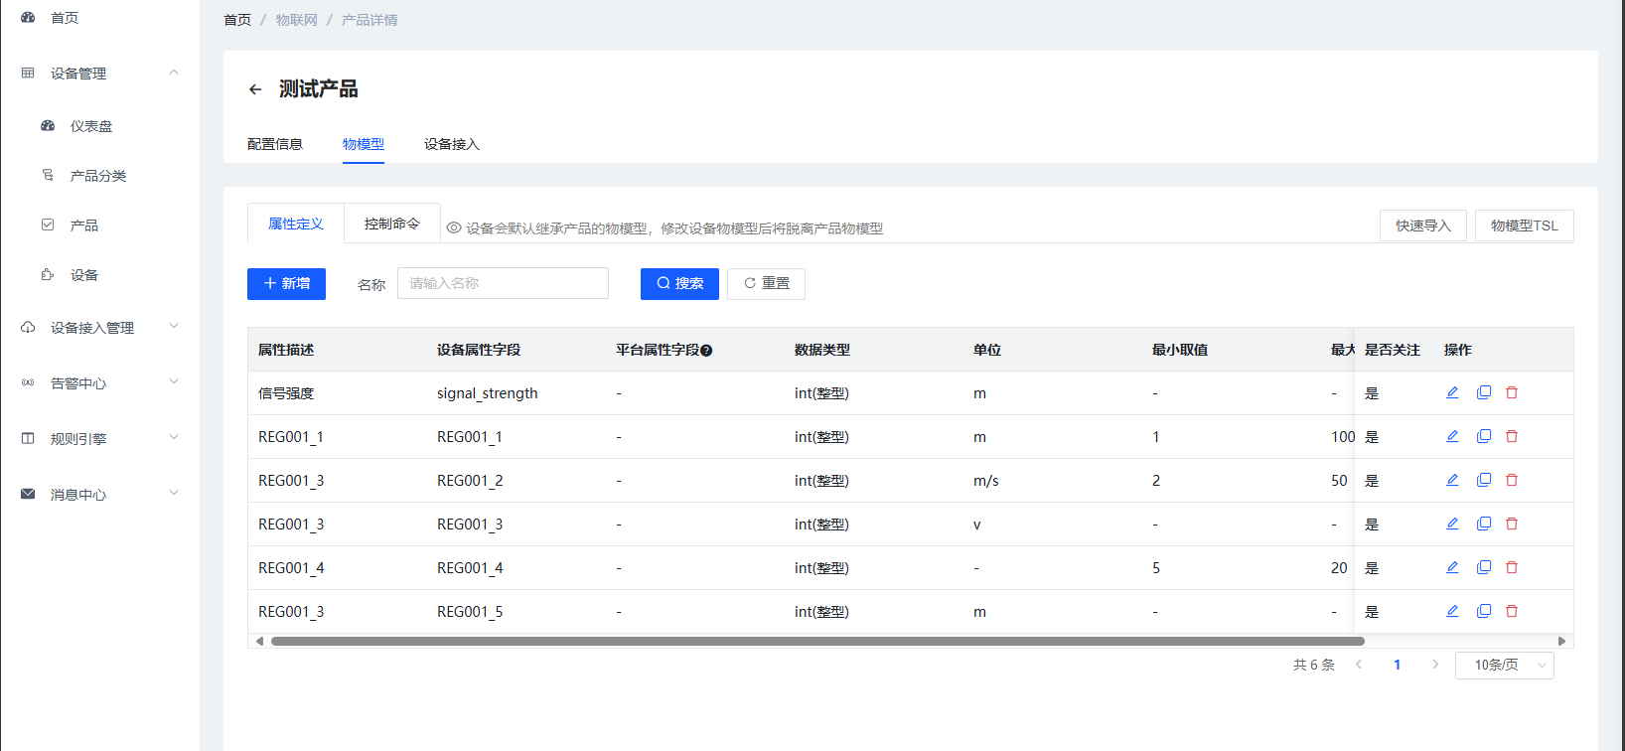Select the 控制命令 sub-tab

[392, 224]
